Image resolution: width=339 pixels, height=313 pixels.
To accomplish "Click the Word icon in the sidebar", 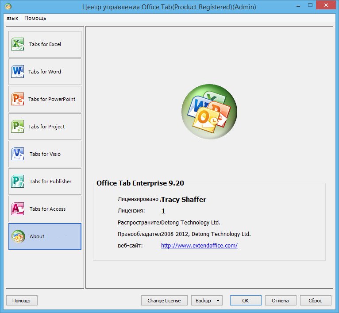I will pos(18,72).
